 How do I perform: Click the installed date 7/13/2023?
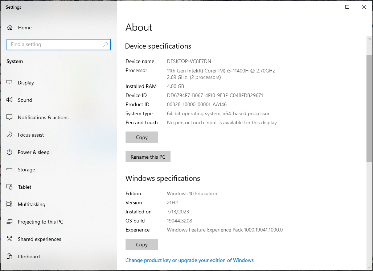(178, 212)
